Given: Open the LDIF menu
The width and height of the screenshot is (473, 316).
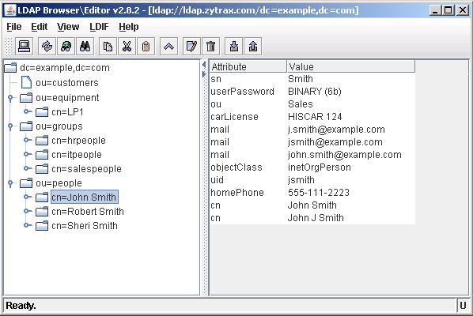Looking at the screenshot, I should pos(99,27).
